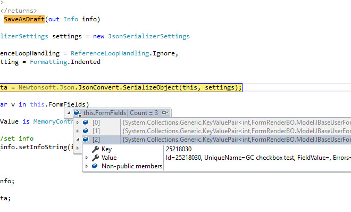
Task: Pin the this.FormFields datatip
Action: 165,113
